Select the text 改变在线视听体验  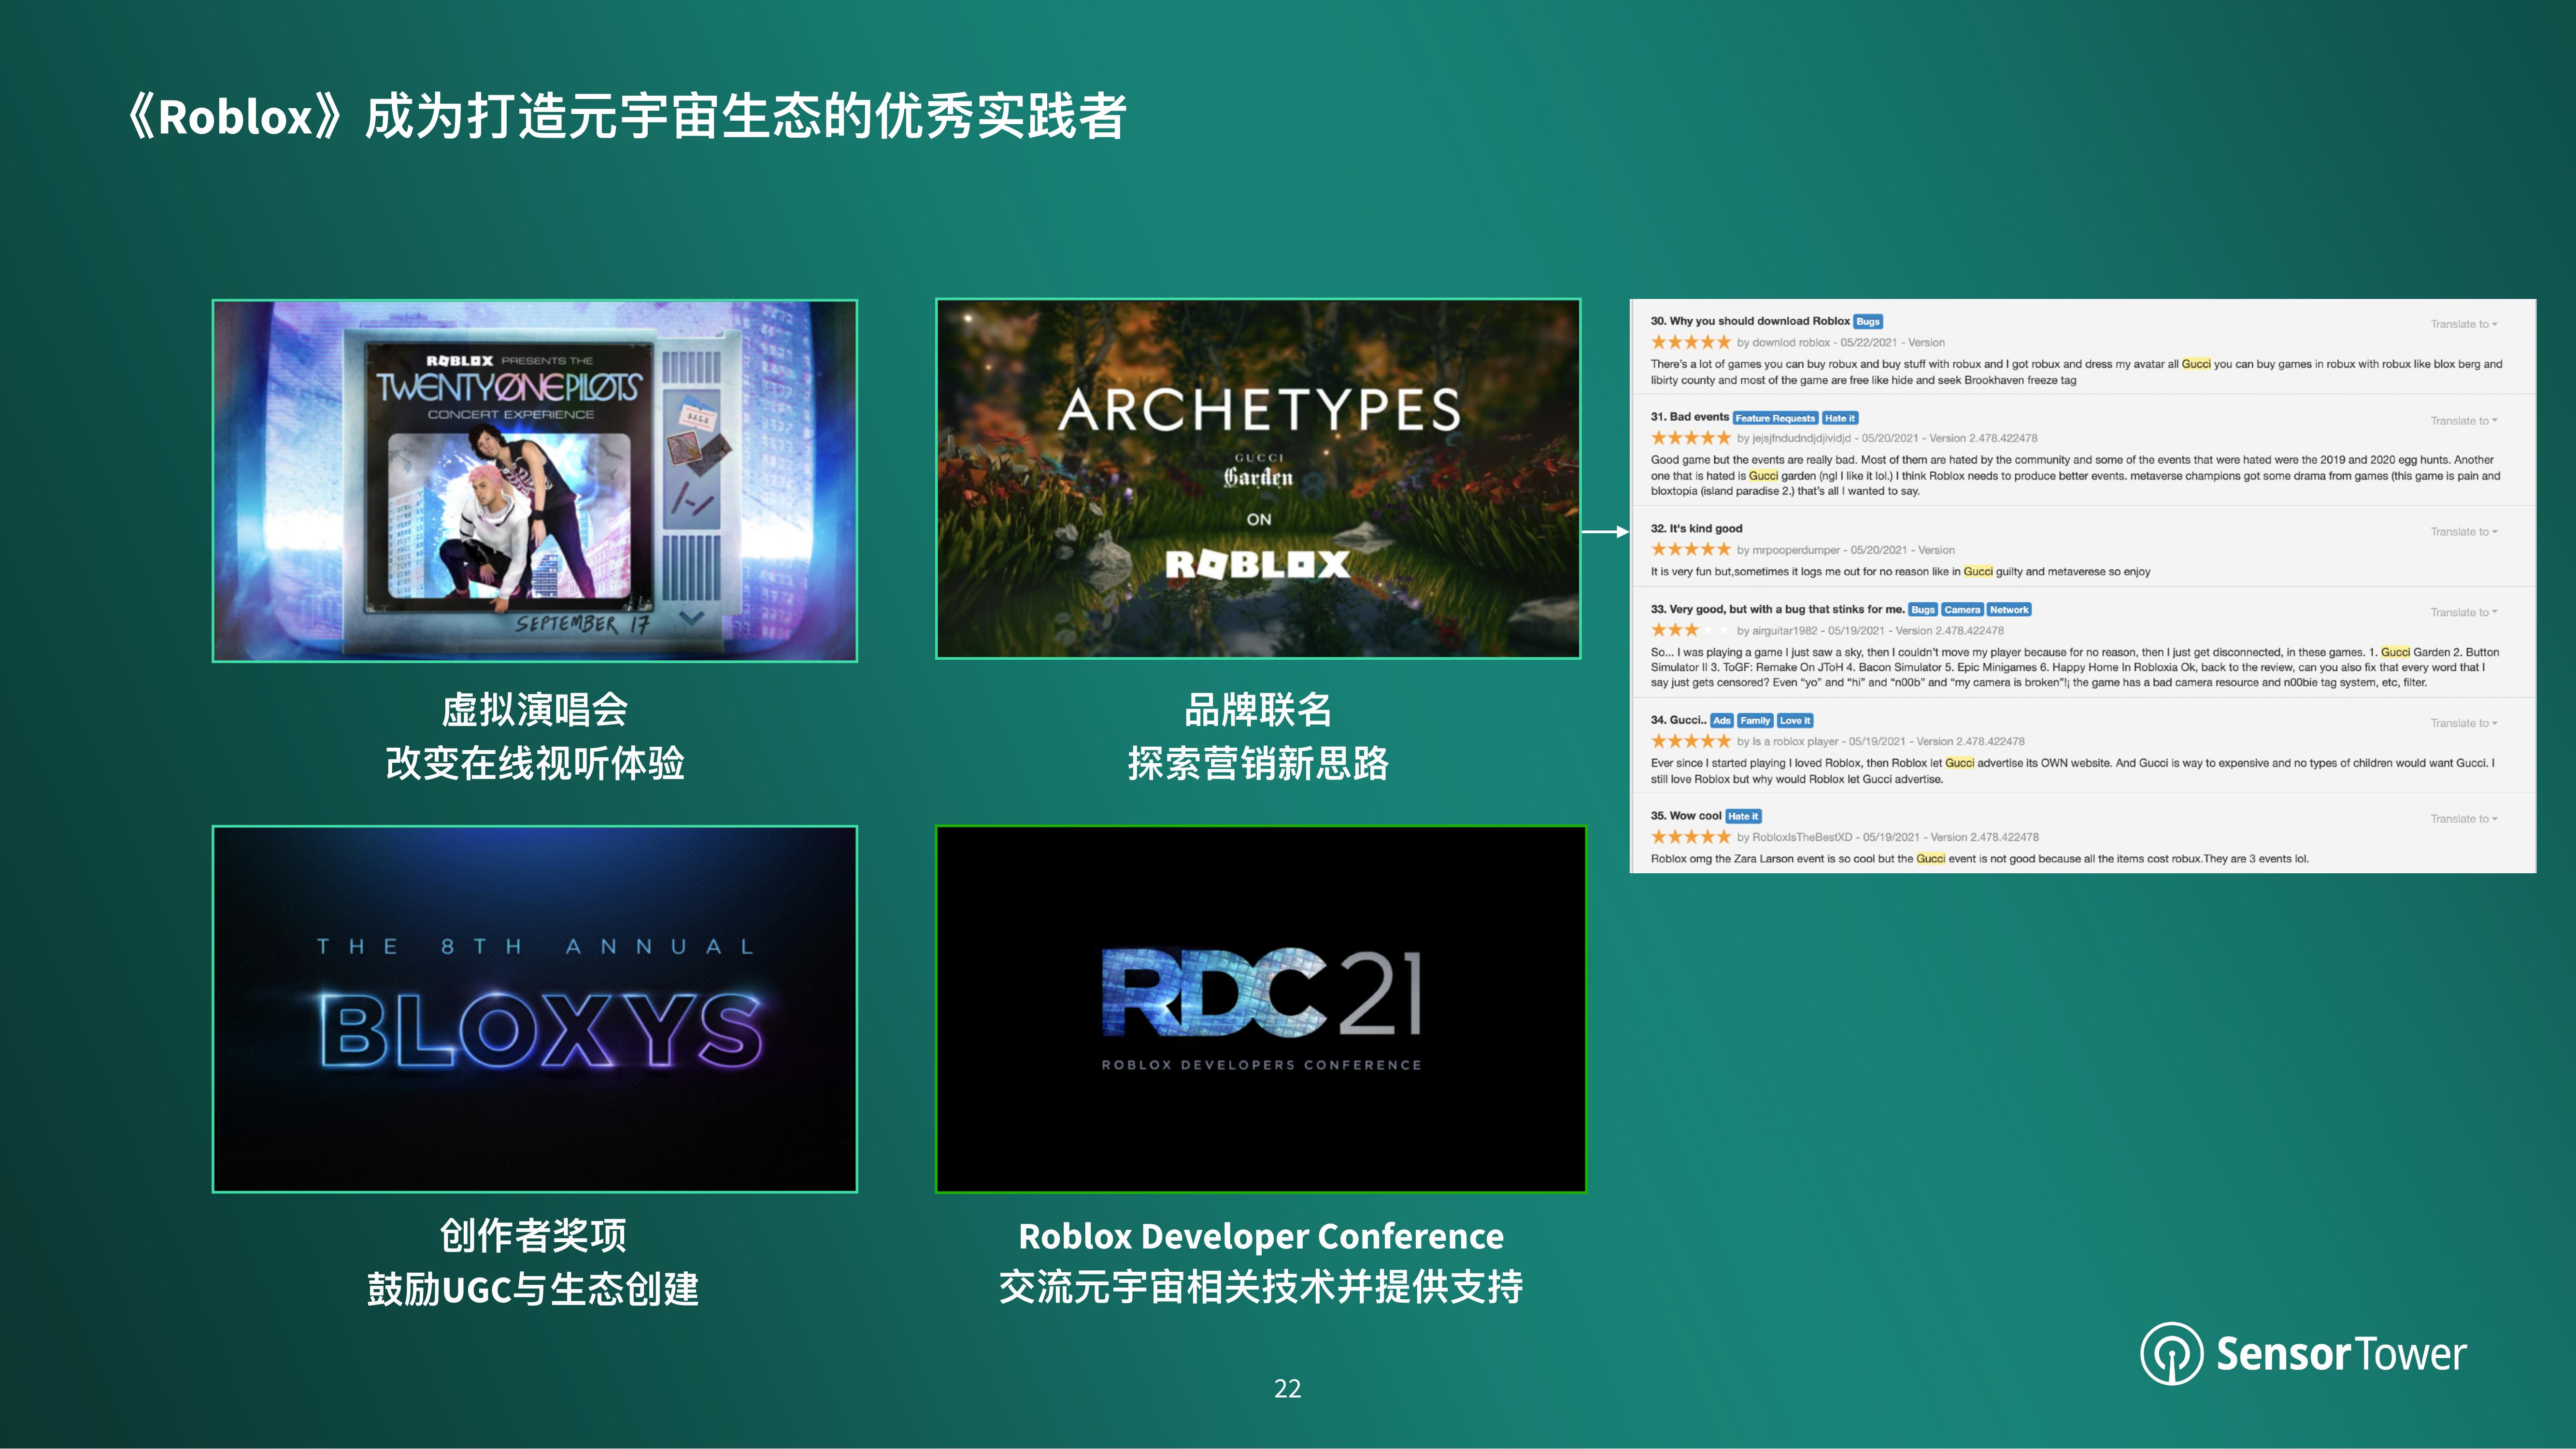click(x=535, y=763)
